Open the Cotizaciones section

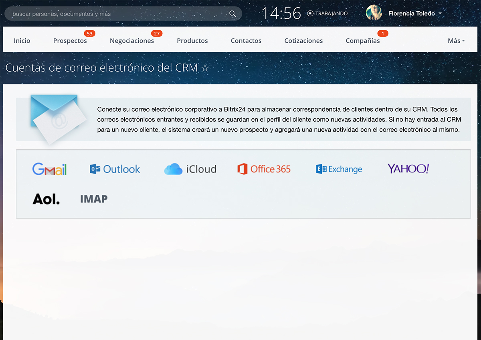click(303, 41)
